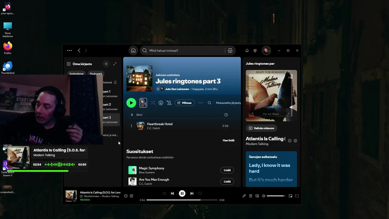
Task: Add now-playing song with plus in player bar
Action: click(132, 196)
